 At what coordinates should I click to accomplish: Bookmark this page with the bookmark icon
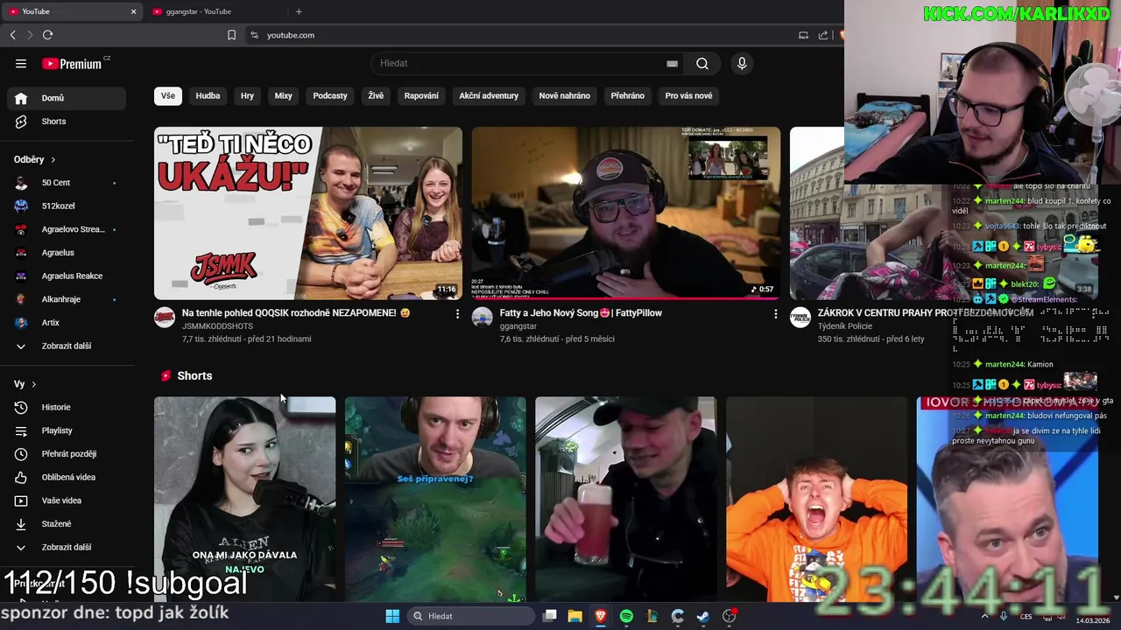coord(231,35)
